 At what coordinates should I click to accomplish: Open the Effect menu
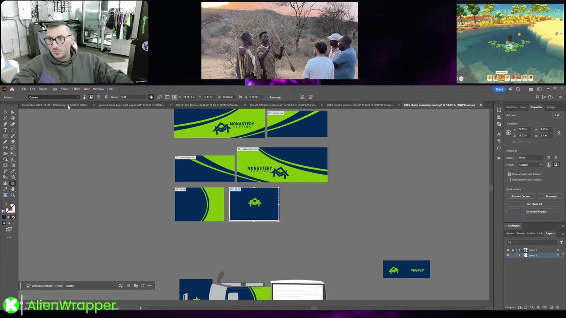(76, 89)
